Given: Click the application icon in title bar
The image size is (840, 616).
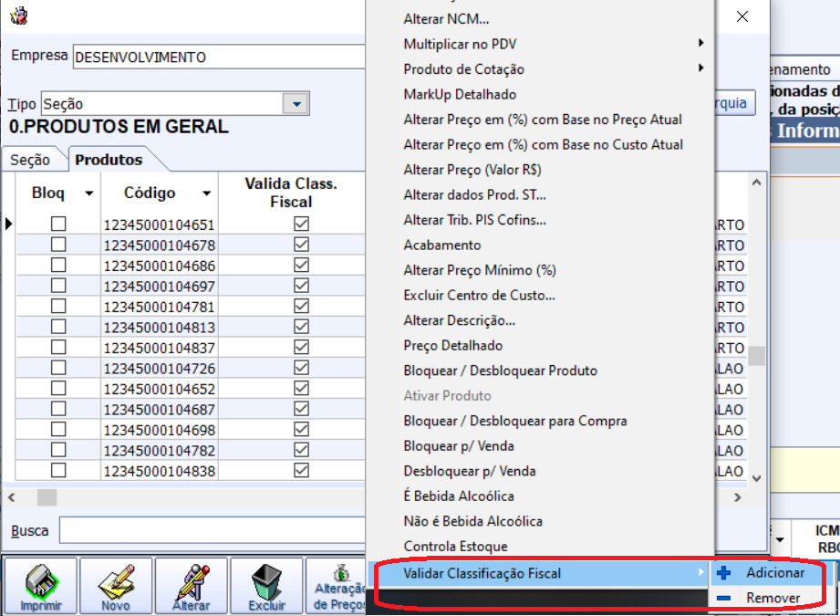Looking at the screenshot, I should tap(17, 16).
